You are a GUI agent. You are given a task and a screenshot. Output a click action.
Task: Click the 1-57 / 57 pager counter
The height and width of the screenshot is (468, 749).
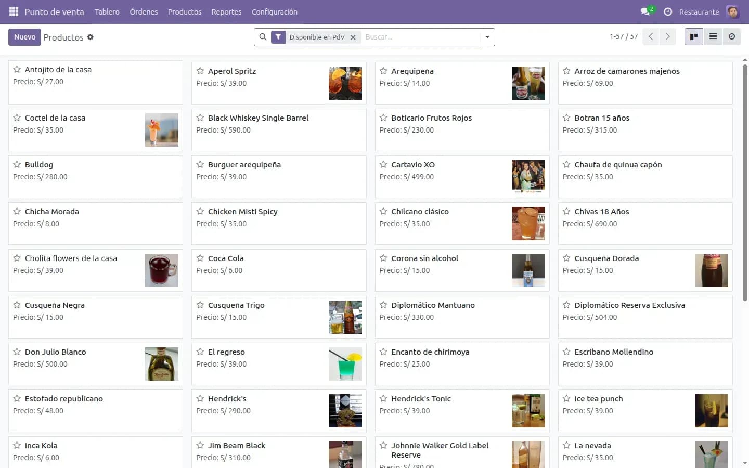click(624, 36)
